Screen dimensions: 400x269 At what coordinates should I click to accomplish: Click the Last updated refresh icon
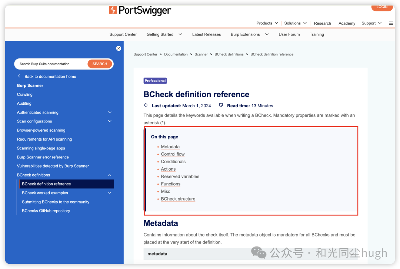coord(146,105)
